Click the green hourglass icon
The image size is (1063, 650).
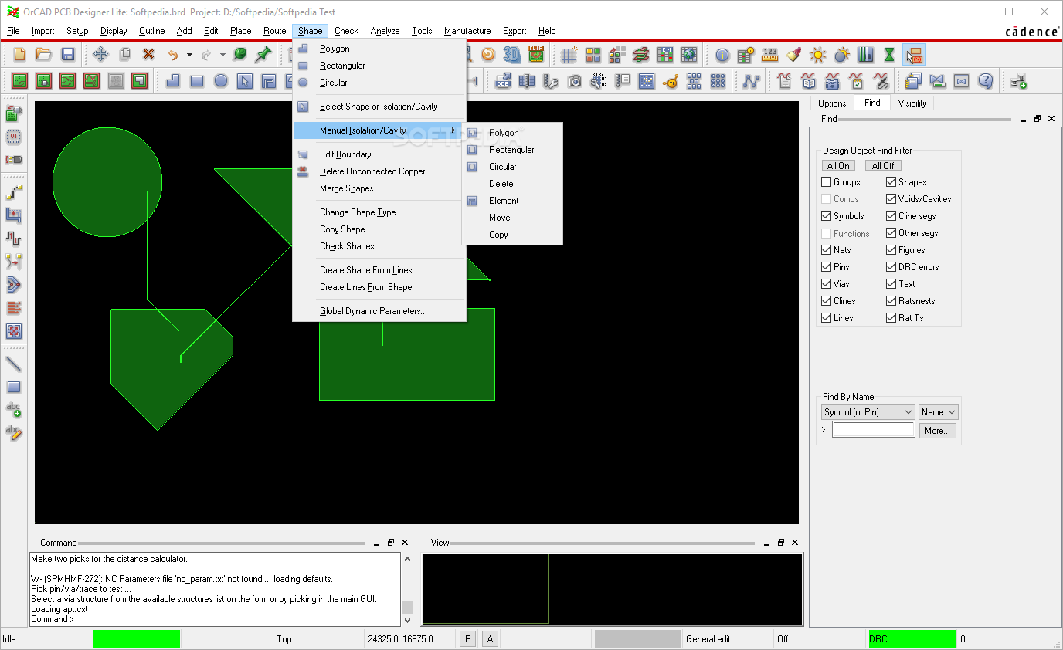(x=889, y=55)
